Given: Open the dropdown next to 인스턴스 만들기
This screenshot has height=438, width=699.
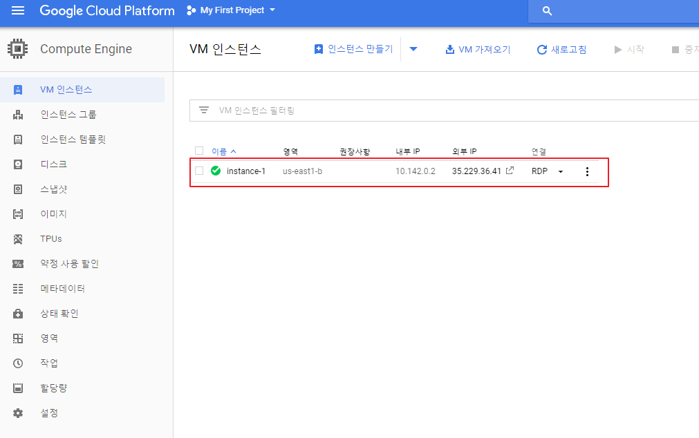Looking at the screenshot, I should click(x=413, y=49).
